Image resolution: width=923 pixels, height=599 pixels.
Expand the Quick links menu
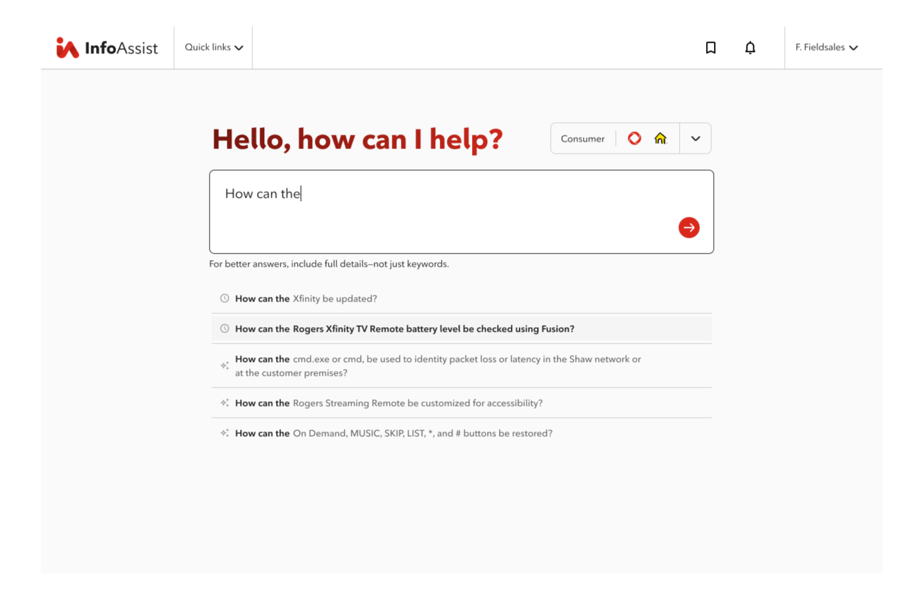pos(214,47)
